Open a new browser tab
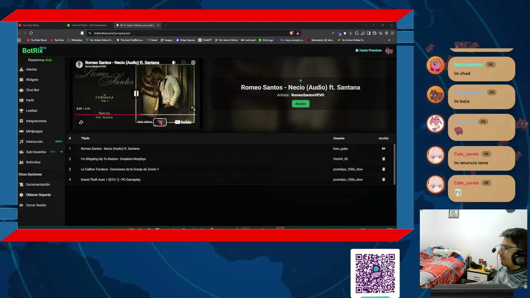This screenshot has height=298, width=530. [x=166, y=25]
